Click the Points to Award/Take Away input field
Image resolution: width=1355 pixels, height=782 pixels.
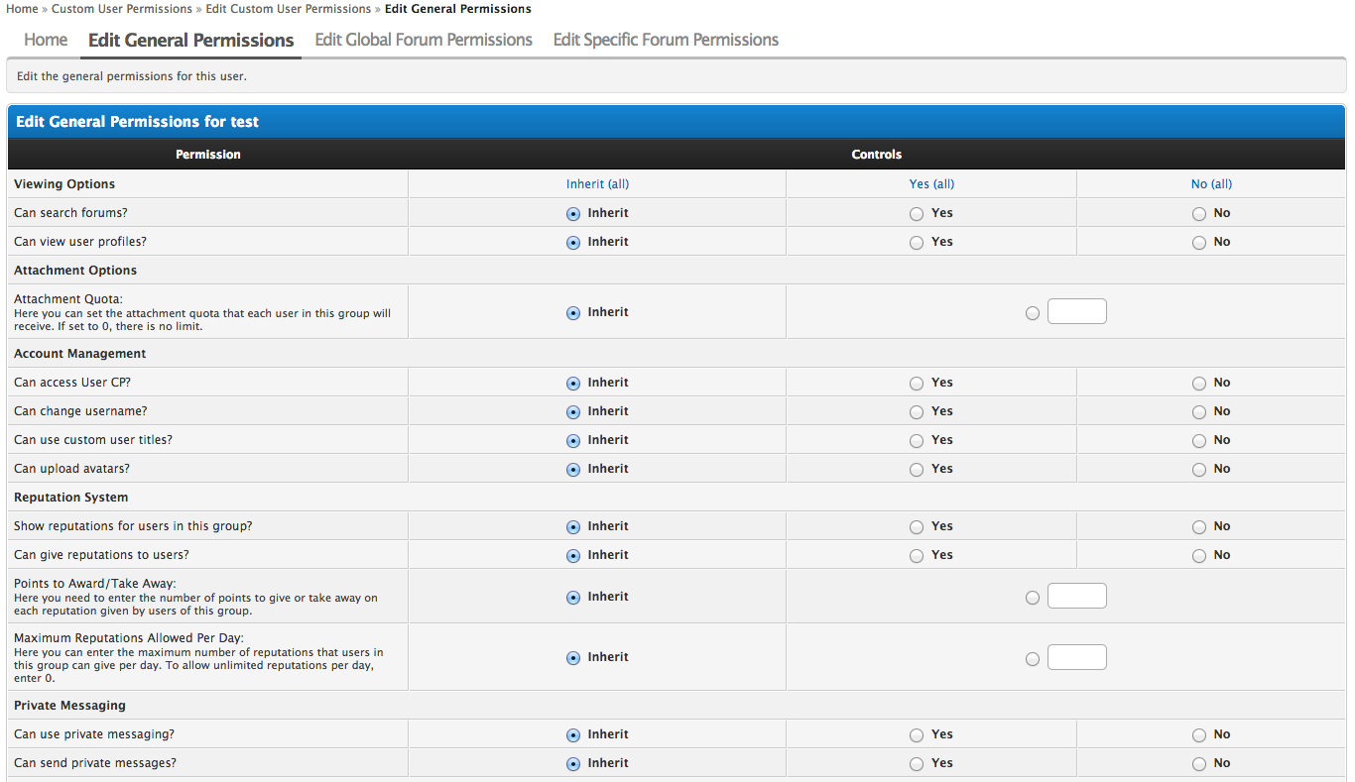[x=1076, y=597]
